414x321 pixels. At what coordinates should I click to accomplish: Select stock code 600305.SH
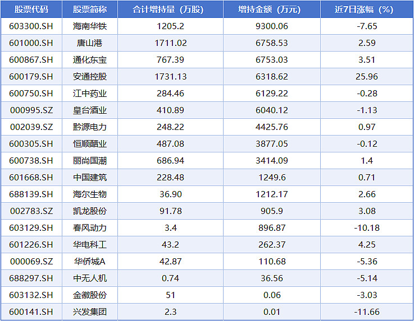pos(31,144)
